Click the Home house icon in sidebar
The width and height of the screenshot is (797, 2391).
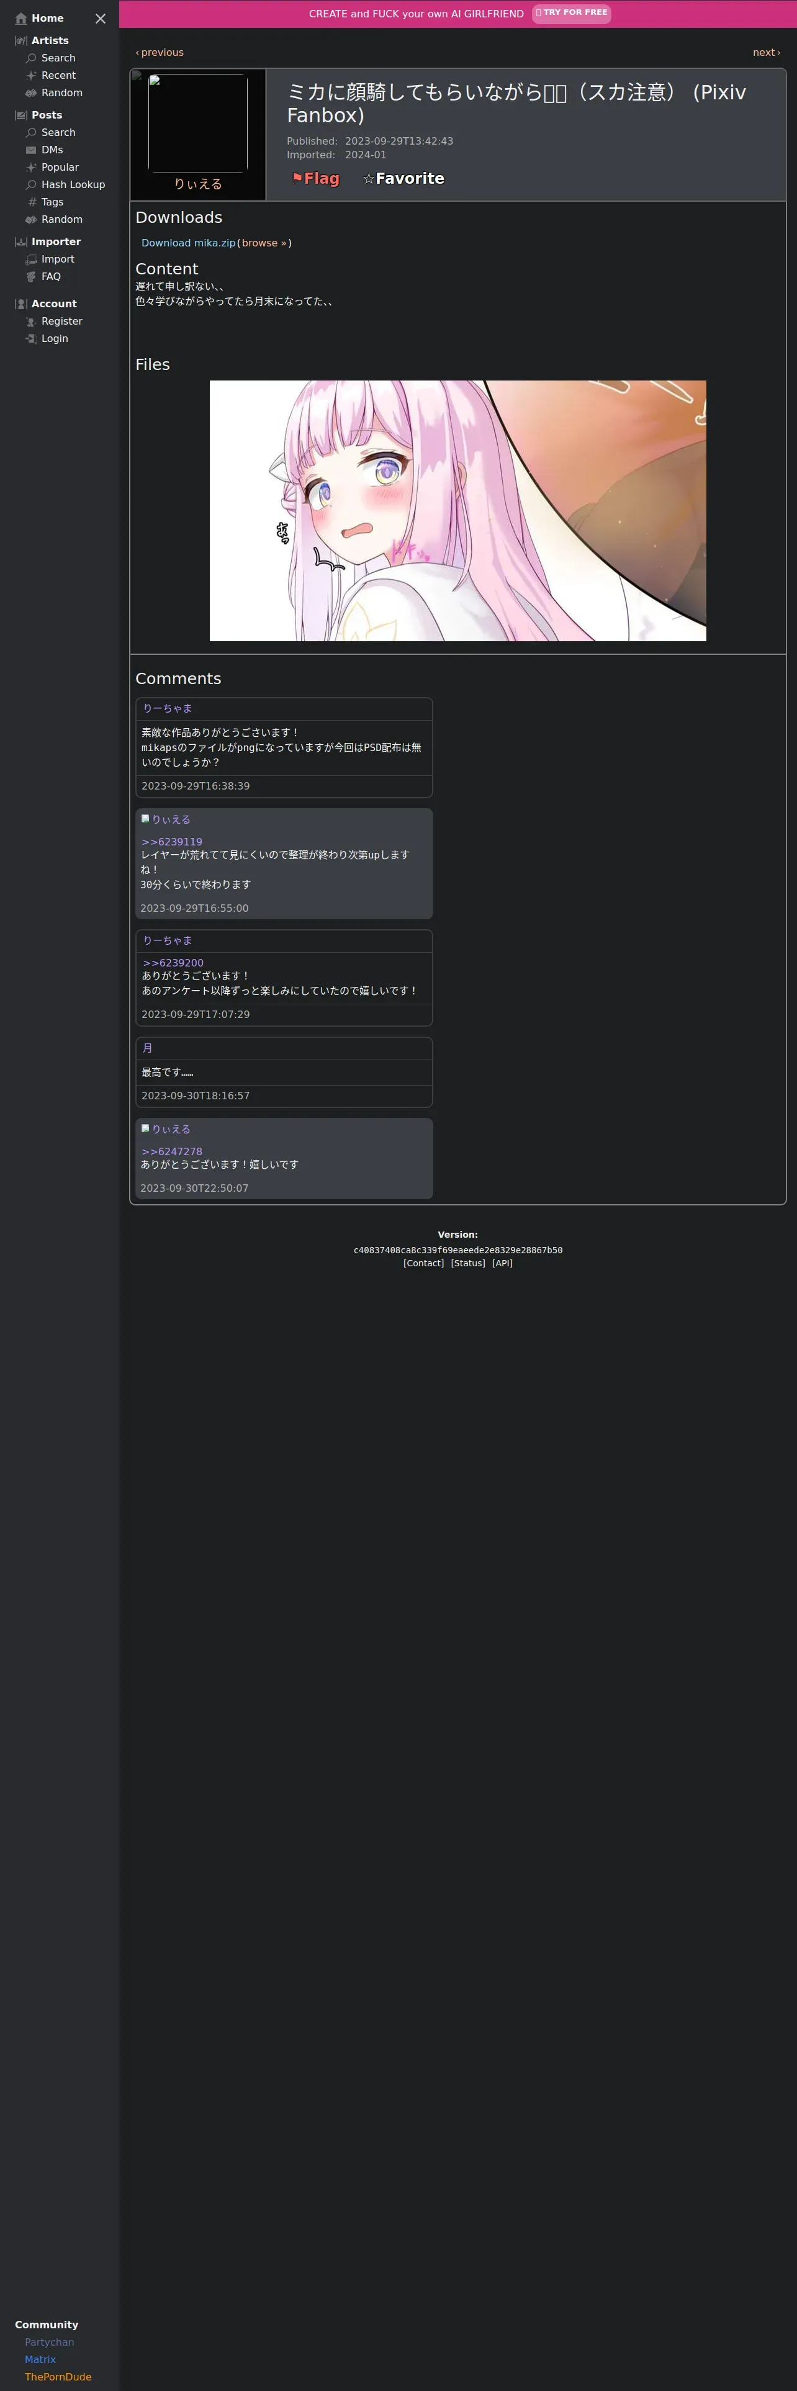pyautogui.click(x=21, y=19)
